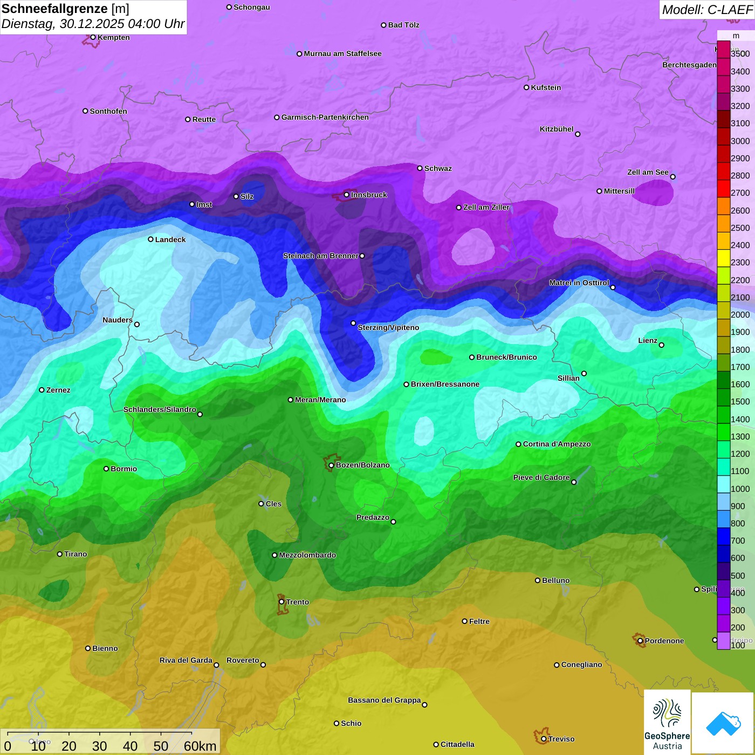Click the Mittersill label
The image size is (755, 755).
(619, 191)
